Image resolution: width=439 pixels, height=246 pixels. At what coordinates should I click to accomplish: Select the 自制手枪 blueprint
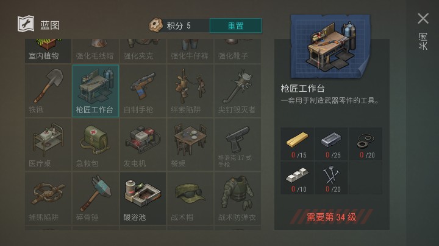(x=143, y=91)
